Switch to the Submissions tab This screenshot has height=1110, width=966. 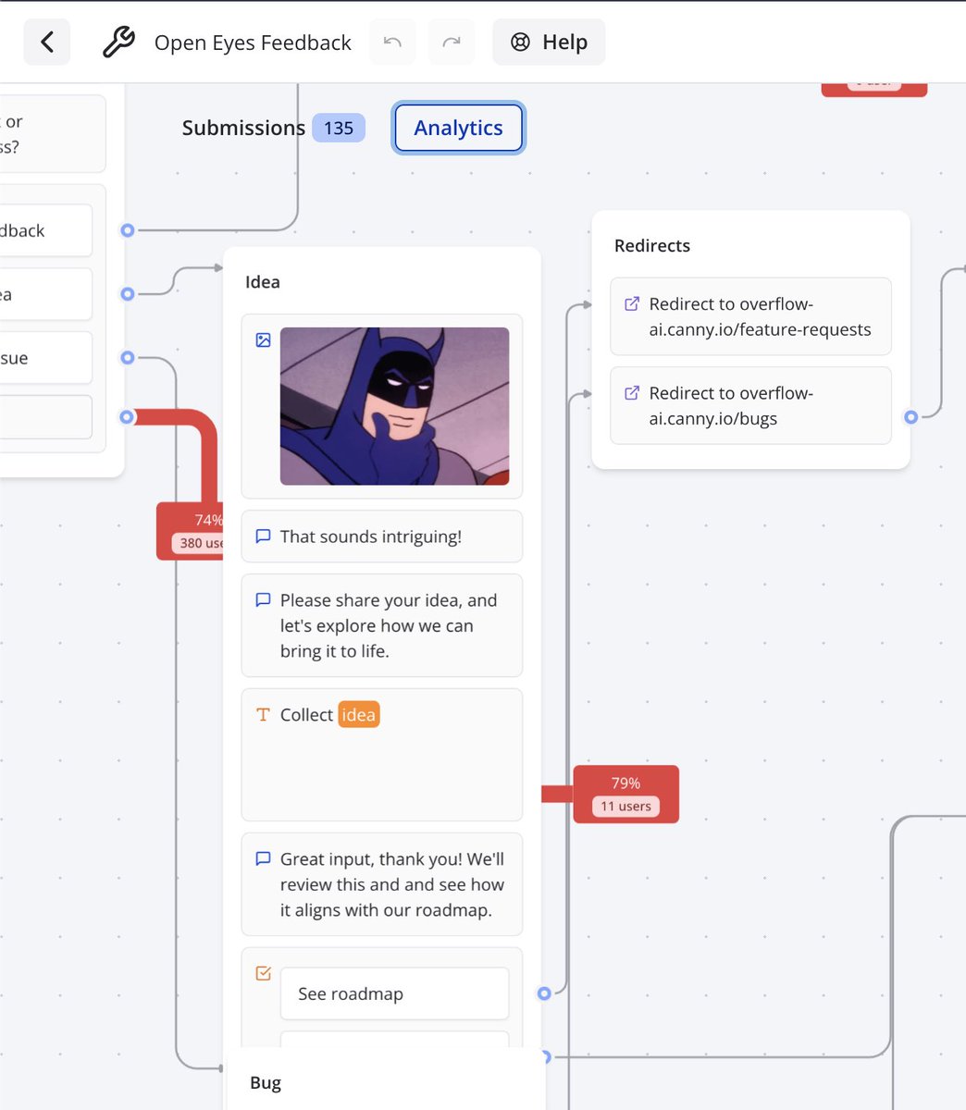(243, 128)
